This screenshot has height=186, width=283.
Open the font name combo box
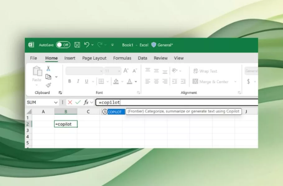tap(84, 71)
